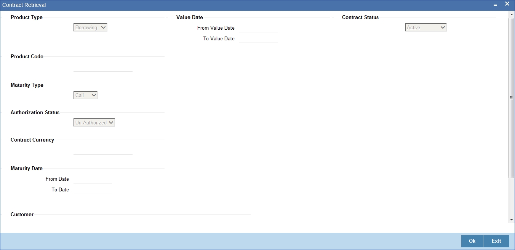The image size is (515, 250).
Task: Click the From Value Date label
Action: [216, 28]
